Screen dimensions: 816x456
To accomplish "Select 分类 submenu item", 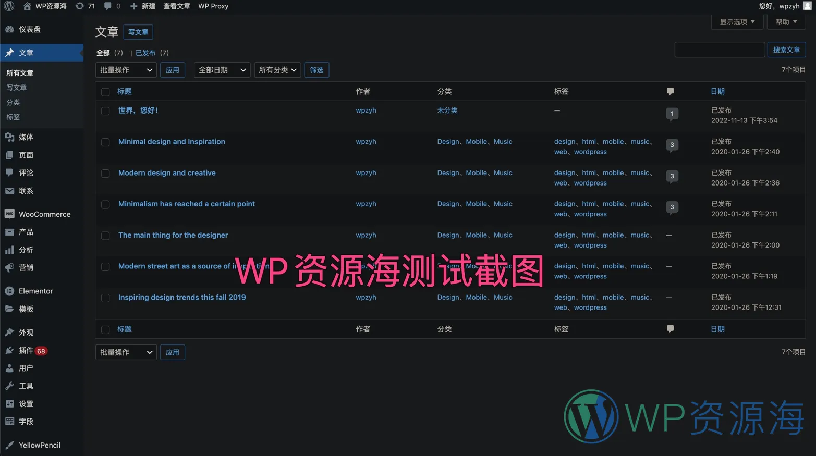I will click(13, 102).
